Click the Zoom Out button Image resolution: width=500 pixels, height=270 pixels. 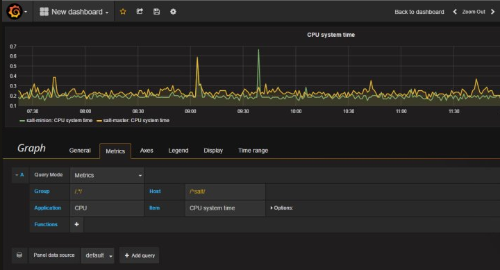point(474,12)
